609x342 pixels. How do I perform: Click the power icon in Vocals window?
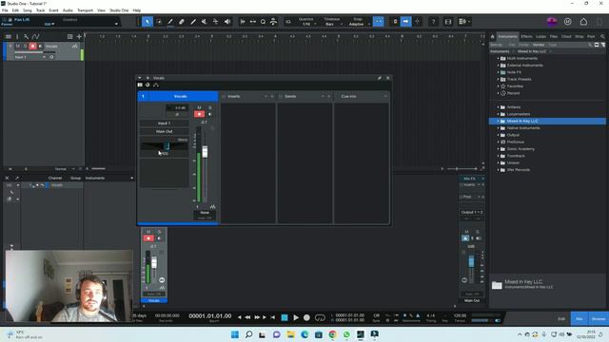tap(147, 85)
